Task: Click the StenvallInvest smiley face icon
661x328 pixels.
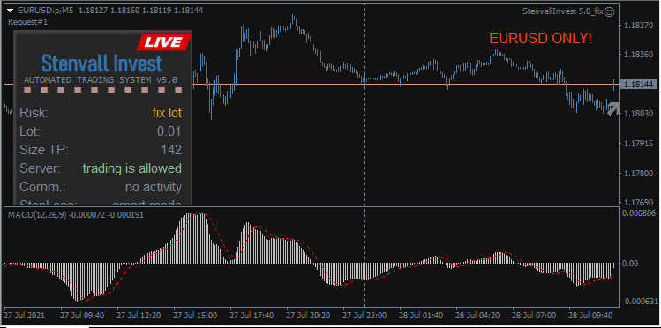Action: (609, 12)
